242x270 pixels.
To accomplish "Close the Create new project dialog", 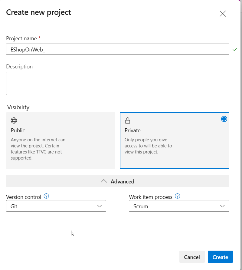I will [223, 14].
